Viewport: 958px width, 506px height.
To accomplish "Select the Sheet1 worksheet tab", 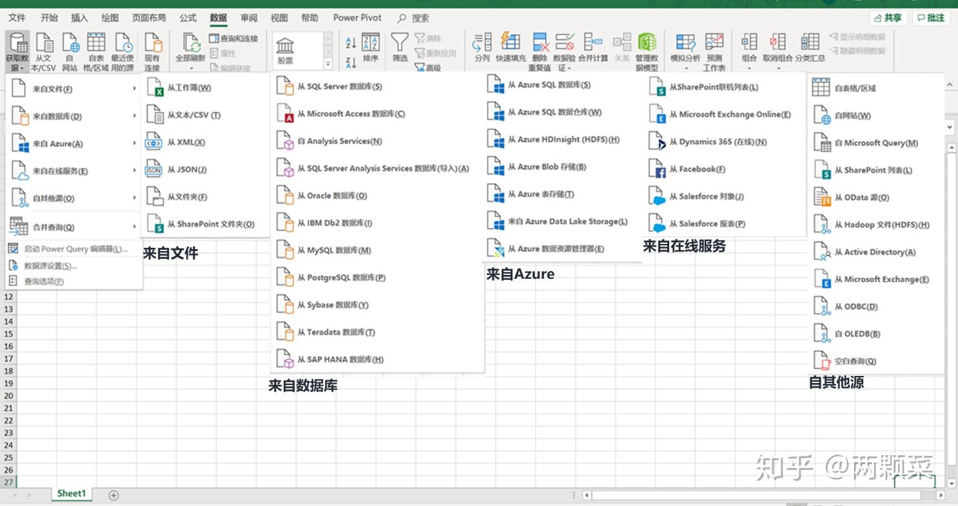I will (x=71, y=492).
